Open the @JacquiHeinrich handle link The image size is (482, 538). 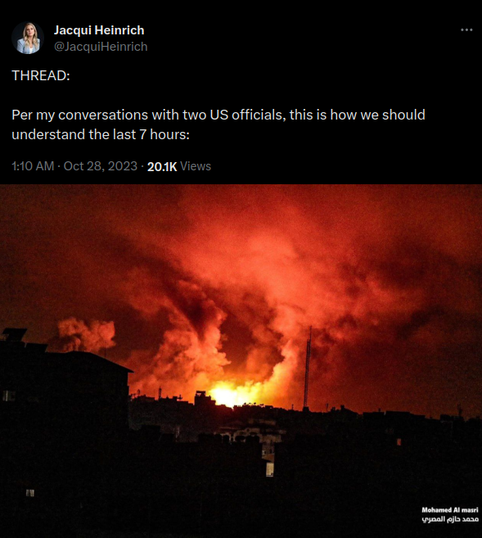pyautogui.click(x=101, y=47)
